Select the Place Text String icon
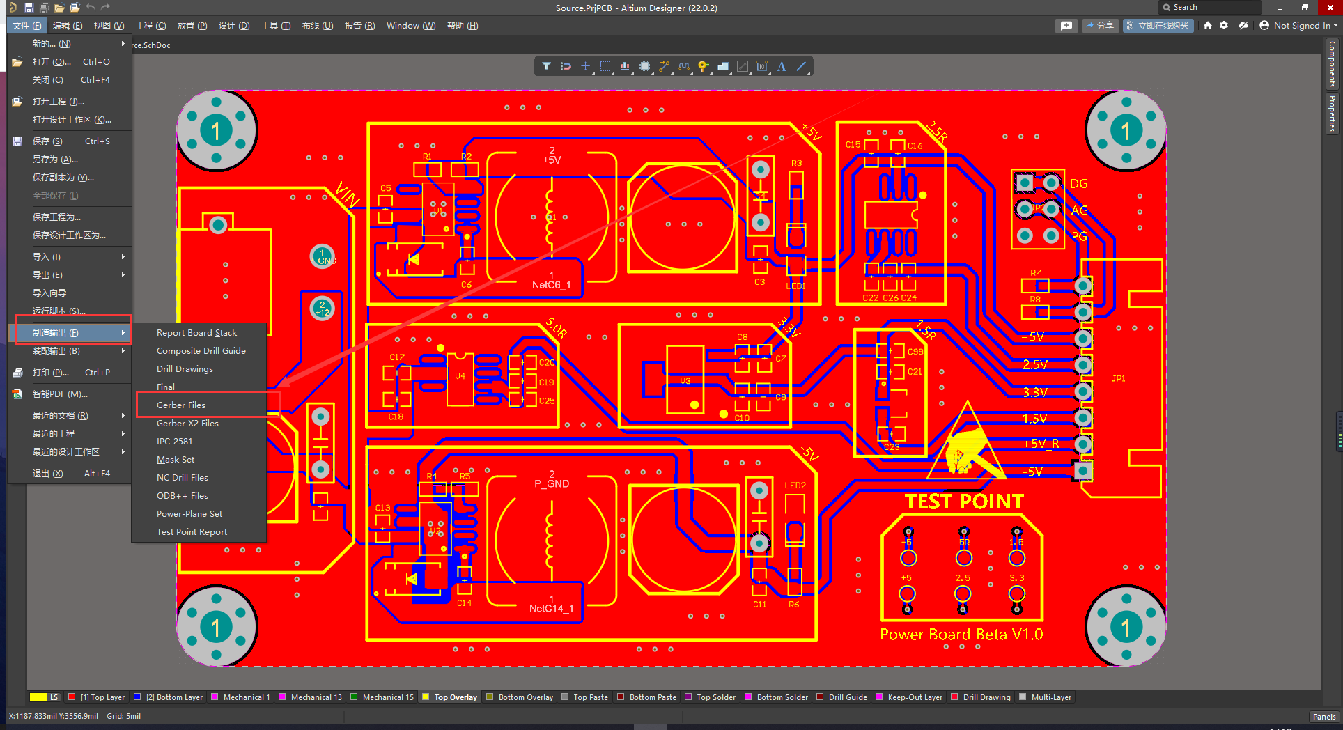Image resolution: width=1343 pixels, height=730 pixels. (782, 66)
